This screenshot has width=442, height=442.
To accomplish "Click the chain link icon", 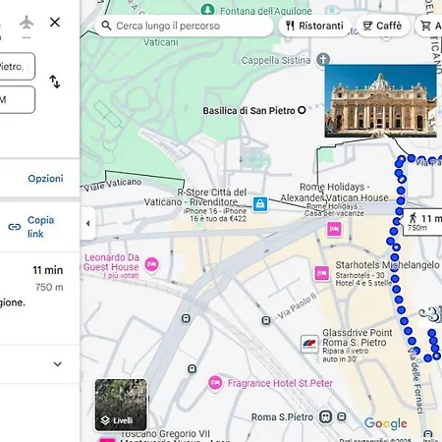I will pos(15,227).
